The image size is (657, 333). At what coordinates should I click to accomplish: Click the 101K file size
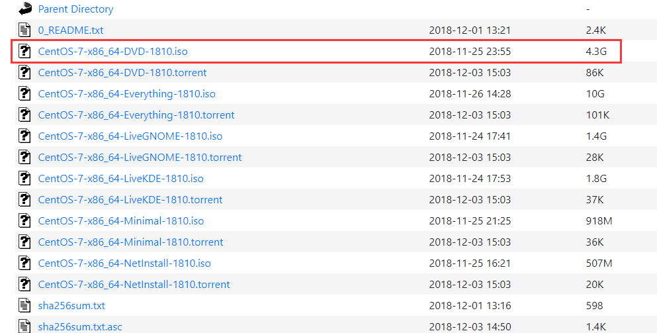(597, 115)
